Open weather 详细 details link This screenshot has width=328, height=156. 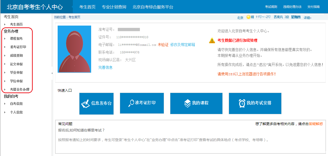coord(307,17)
